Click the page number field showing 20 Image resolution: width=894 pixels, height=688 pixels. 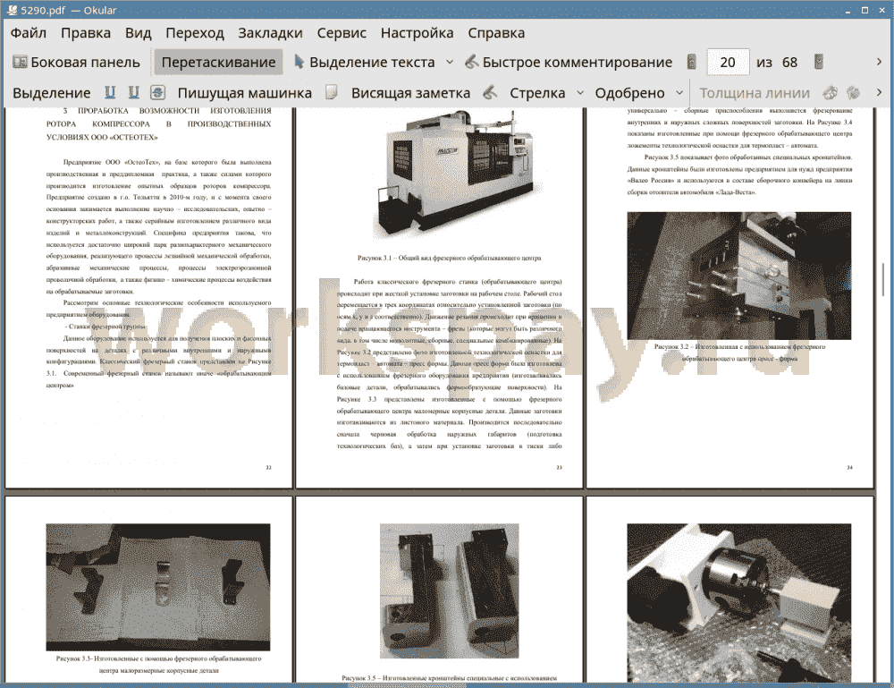[728, 63]
